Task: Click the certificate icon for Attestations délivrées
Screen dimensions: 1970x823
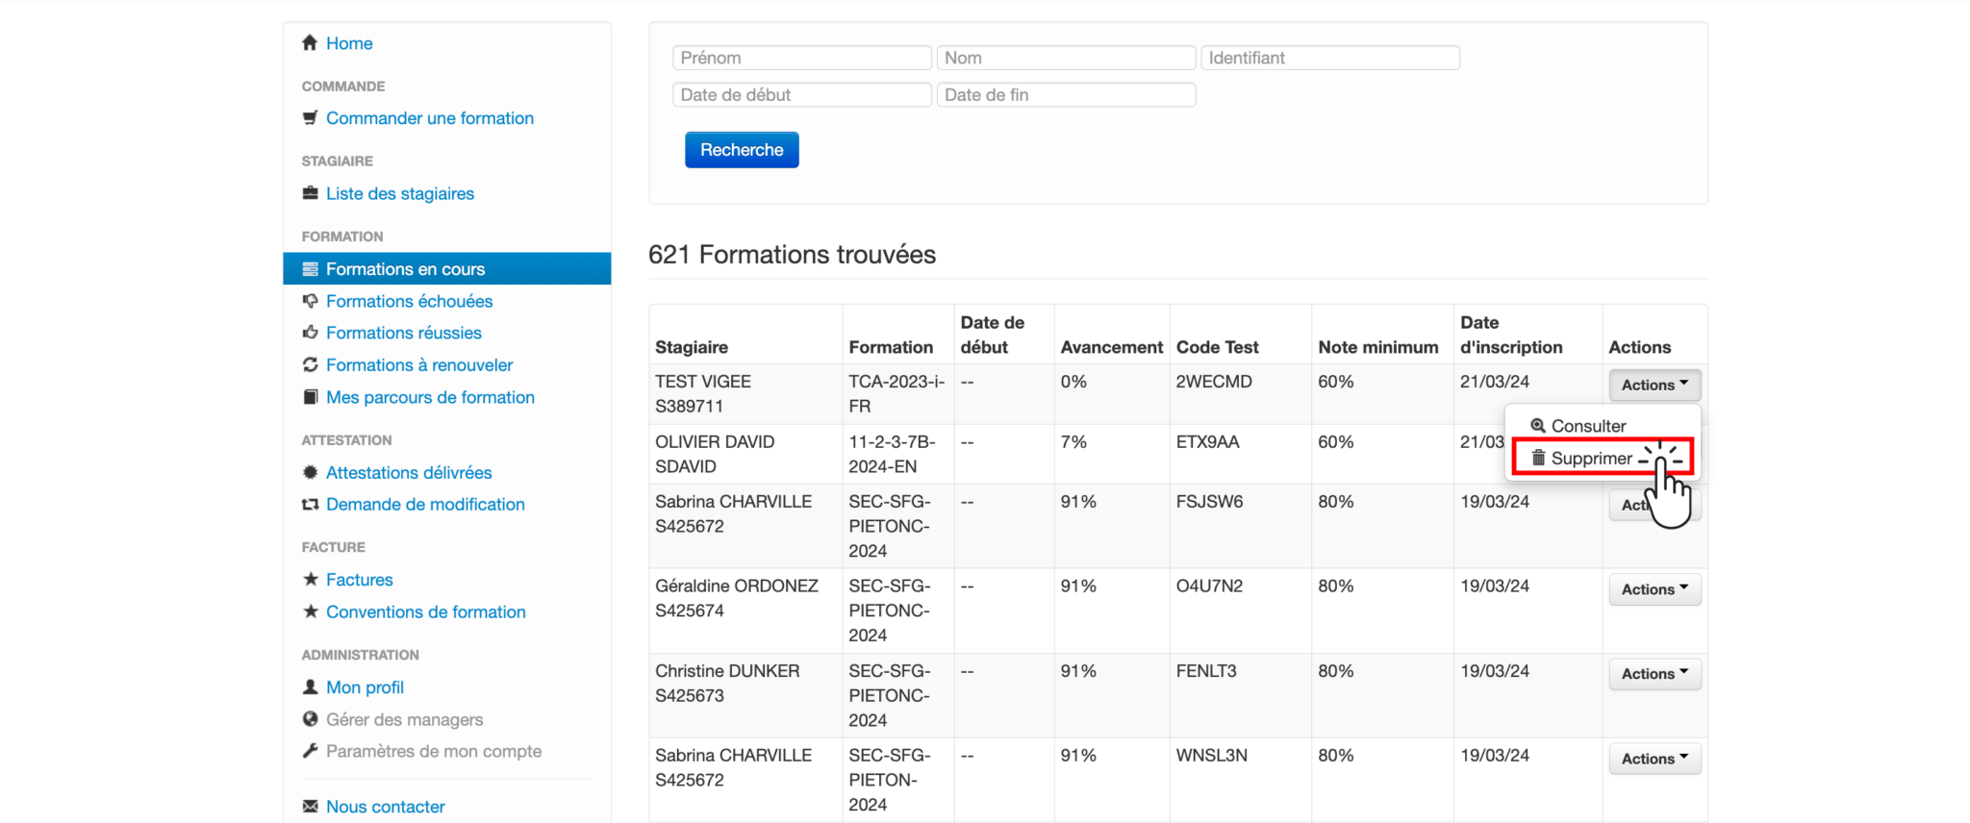Action: click(310, 472)
